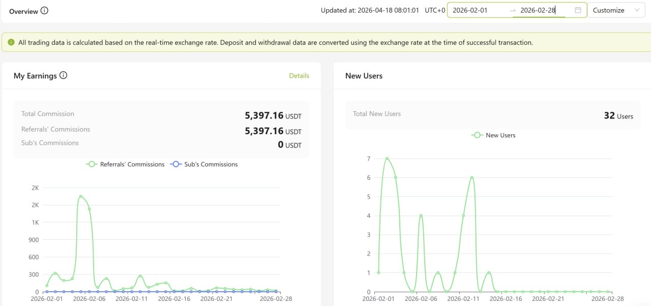Screen dimensions: 651x306
Task: Click the 32 Users total value
Action: (x=618, y=116)
